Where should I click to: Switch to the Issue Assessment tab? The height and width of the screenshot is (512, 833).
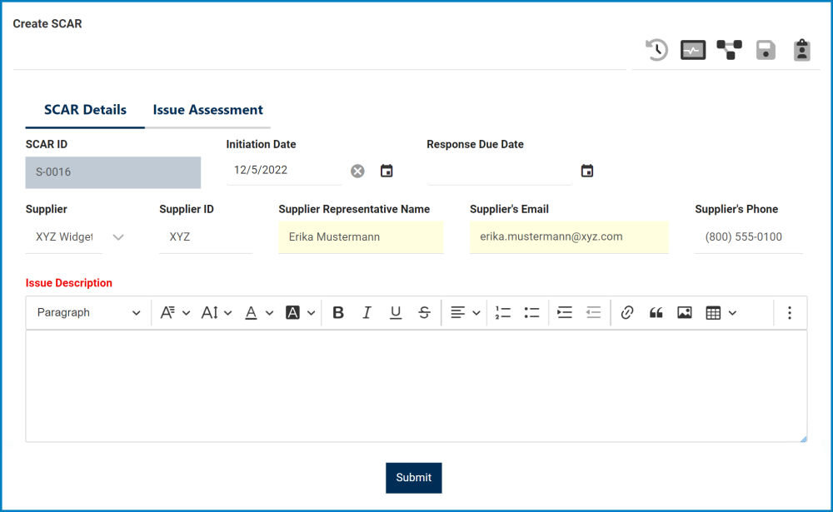(x=207, y=110)
